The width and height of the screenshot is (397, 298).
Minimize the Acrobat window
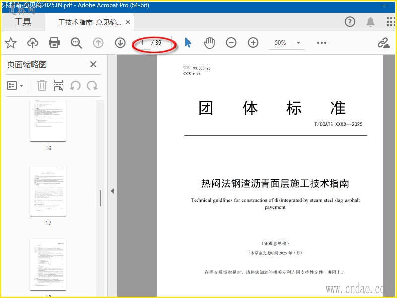coord(384,5)
